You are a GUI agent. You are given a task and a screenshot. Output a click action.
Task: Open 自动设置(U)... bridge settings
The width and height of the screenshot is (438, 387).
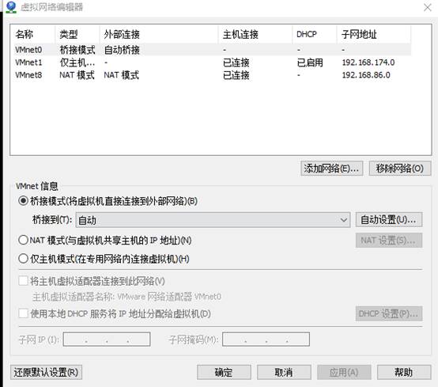click(x=389, y=220)
